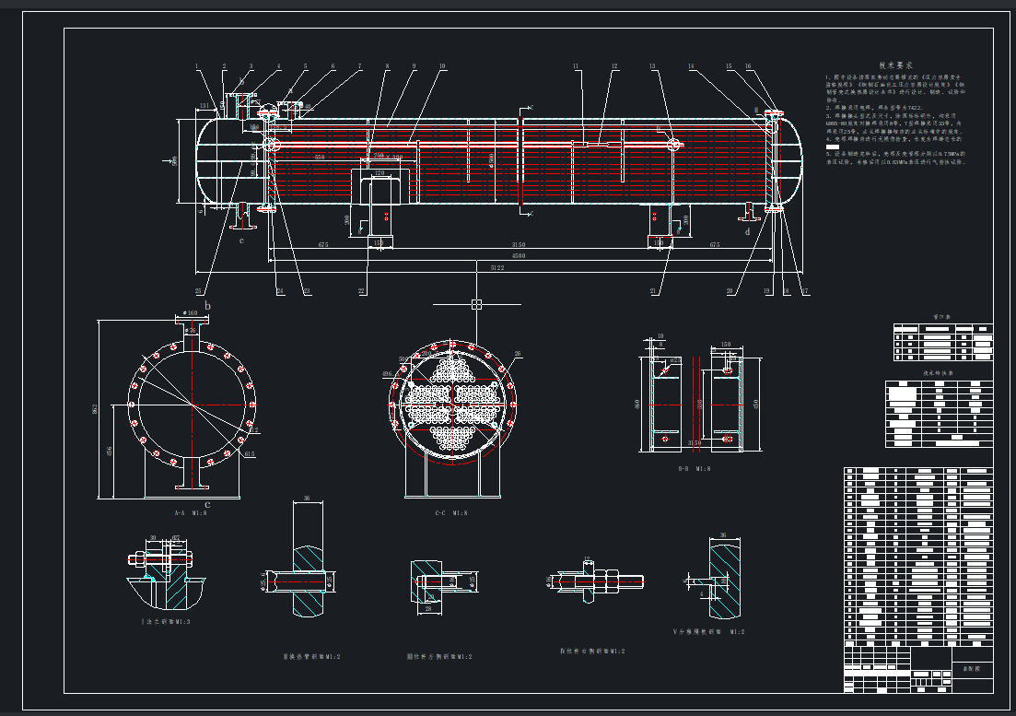Screen dimensions: 1016x716
Task: Click the A-A M1:8 view title
Action: (191, 513)
